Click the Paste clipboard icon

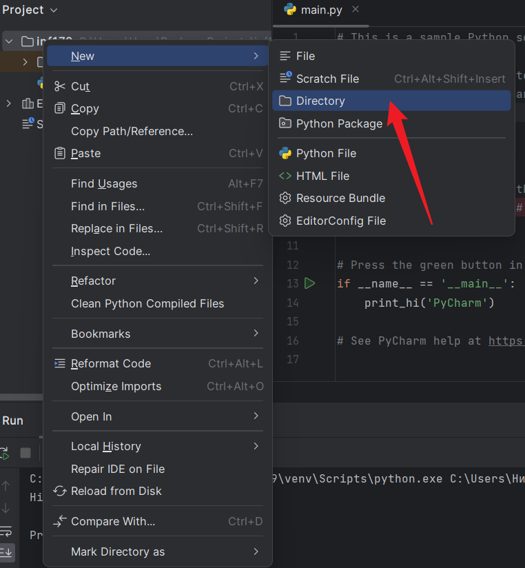tap(60, 154)
